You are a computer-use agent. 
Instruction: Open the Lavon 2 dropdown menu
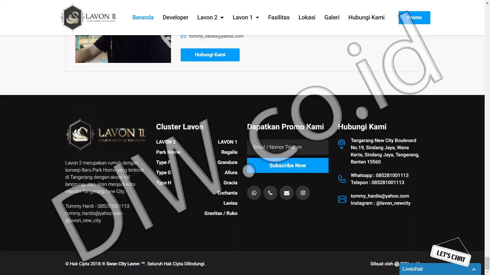[x=210, y=17]
